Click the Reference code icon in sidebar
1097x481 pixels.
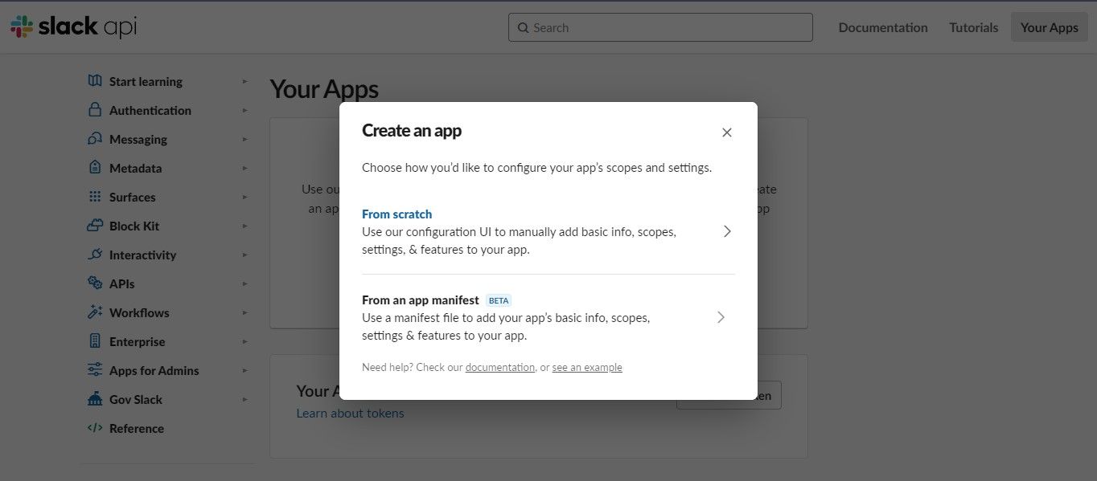(94, 428)
